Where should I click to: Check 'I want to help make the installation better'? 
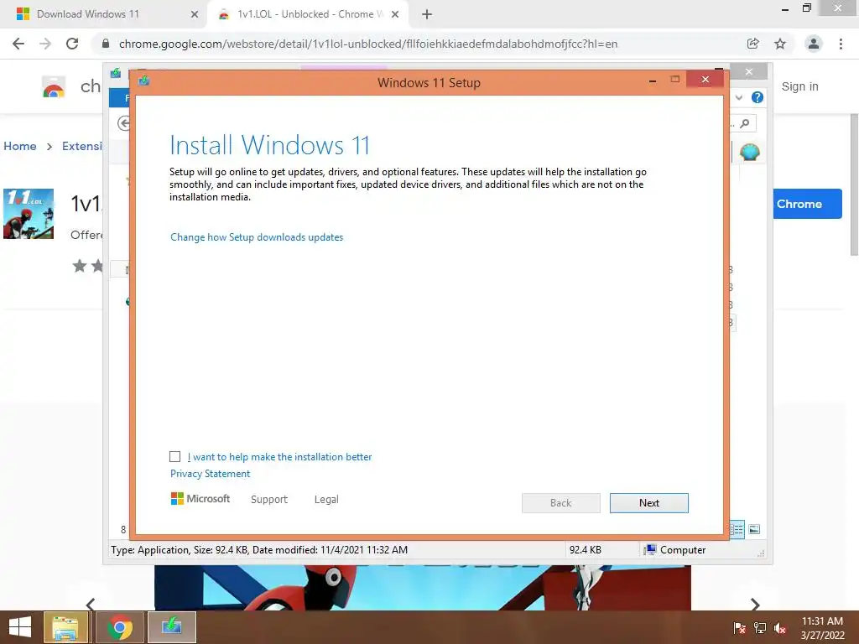coord(174,457)
